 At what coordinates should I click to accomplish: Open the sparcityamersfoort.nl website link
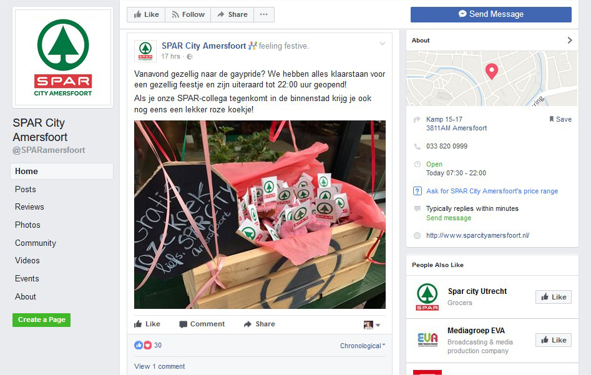(477, 236)
